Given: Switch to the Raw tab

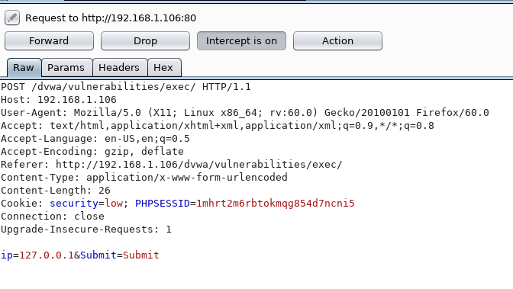Looking at the screenshot, I should click(x=24, y=68).
